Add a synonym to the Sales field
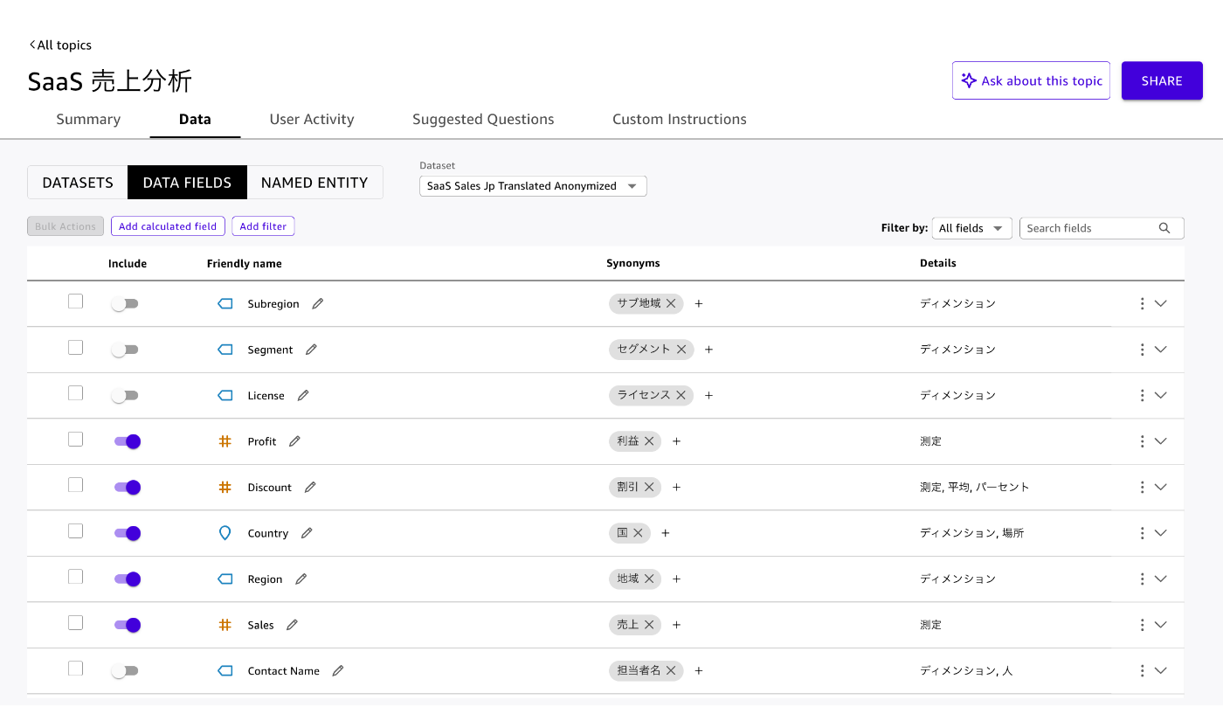This screenshot has width=1223, height=707. (x=677, y=625)
